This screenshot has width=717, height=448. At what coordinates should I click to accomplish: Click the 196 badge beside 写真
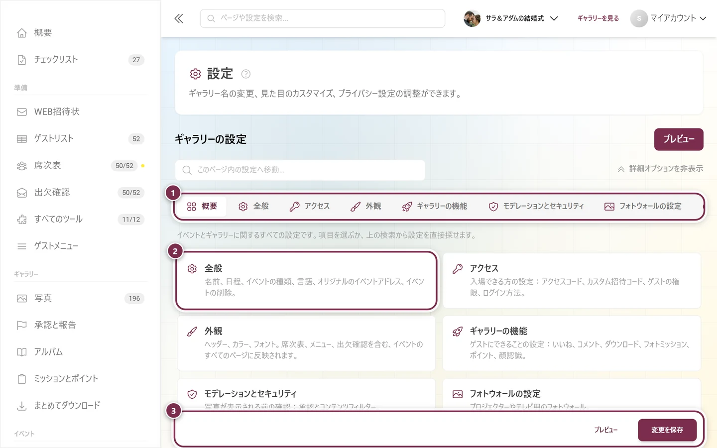(134, 299)
